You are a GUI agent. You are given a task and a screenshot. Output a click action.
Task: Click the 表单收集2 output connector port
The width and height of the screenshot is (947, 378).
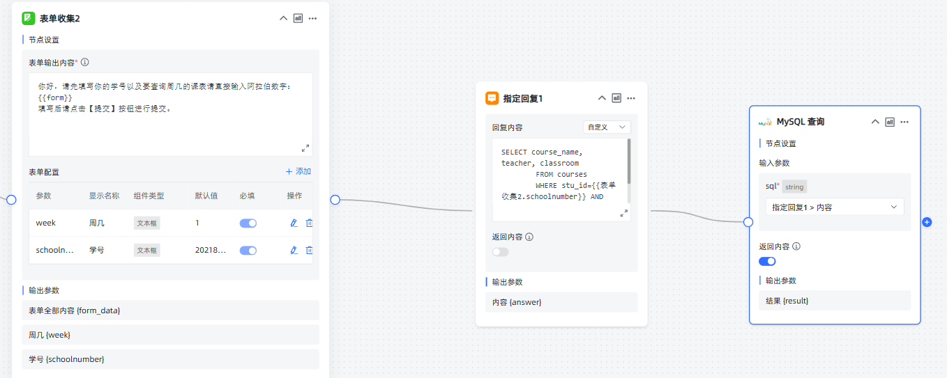point(335,200)
